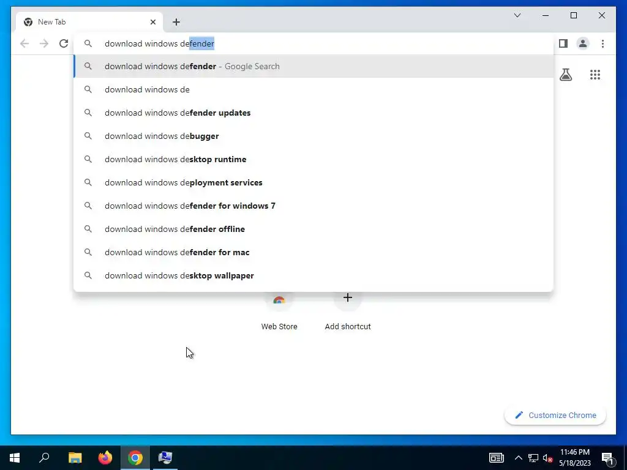Open File Explorer from the taskbar
627x470 pixels.
[75, 458]
